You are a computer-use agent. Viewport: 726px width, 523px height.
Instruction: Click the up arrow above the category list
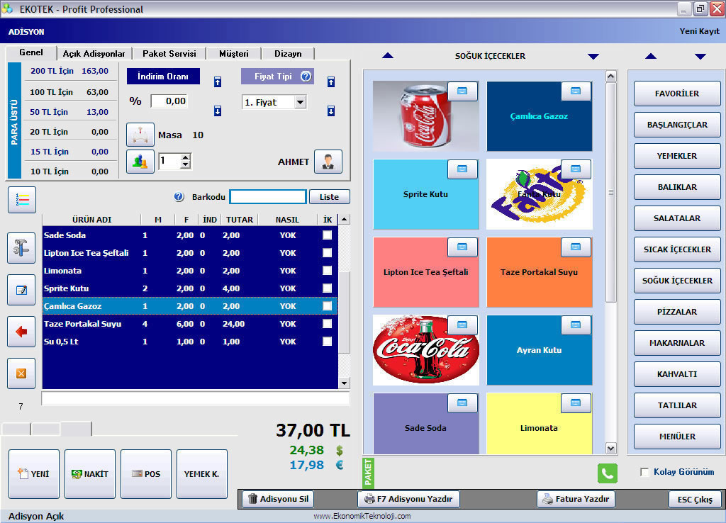click(651, 56)
